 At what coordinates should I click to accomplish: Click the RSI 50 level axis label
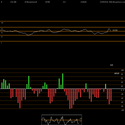tap(2, 33)
